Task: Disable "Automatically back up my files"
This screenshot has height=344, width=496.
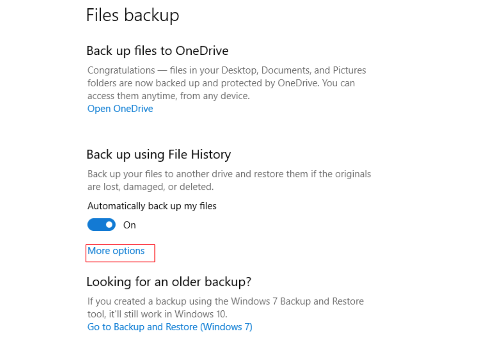Action: click(101, 225)
